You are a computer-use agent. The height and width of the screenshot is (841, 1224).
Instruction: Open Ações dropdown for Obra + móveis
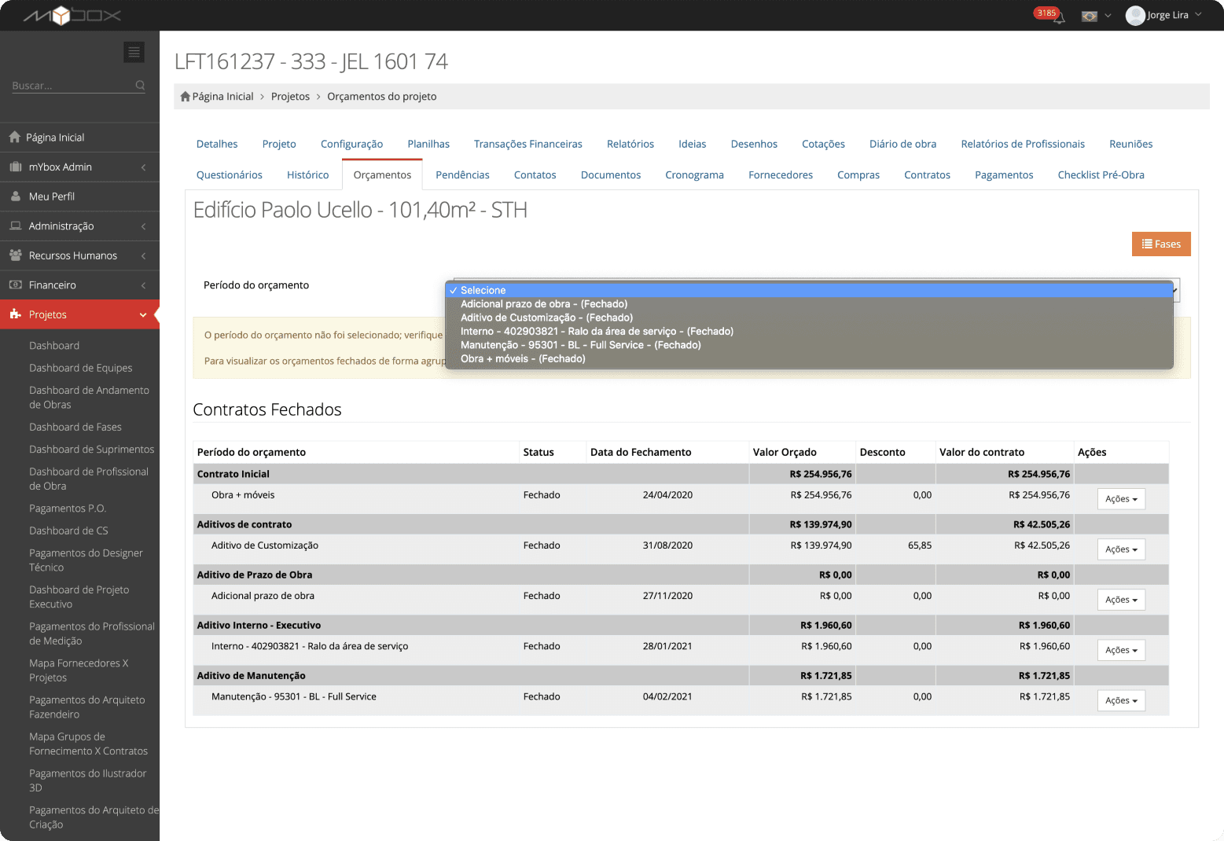pyautogui.click(x=1121, y=499)
